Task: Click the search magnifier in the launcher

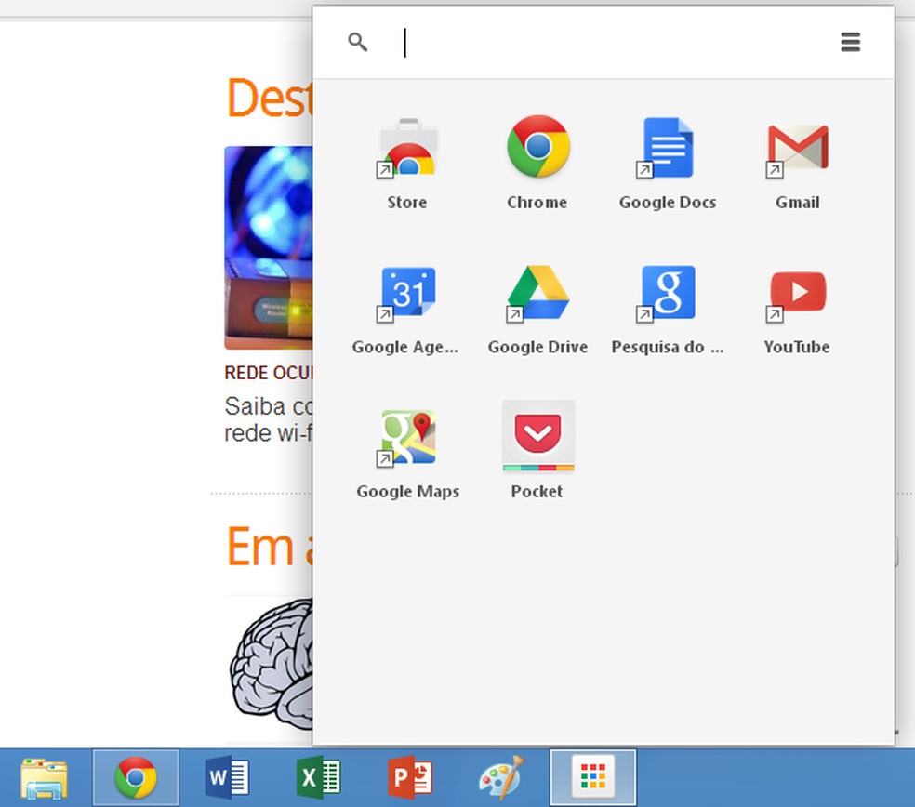Action: click(358, 42)
